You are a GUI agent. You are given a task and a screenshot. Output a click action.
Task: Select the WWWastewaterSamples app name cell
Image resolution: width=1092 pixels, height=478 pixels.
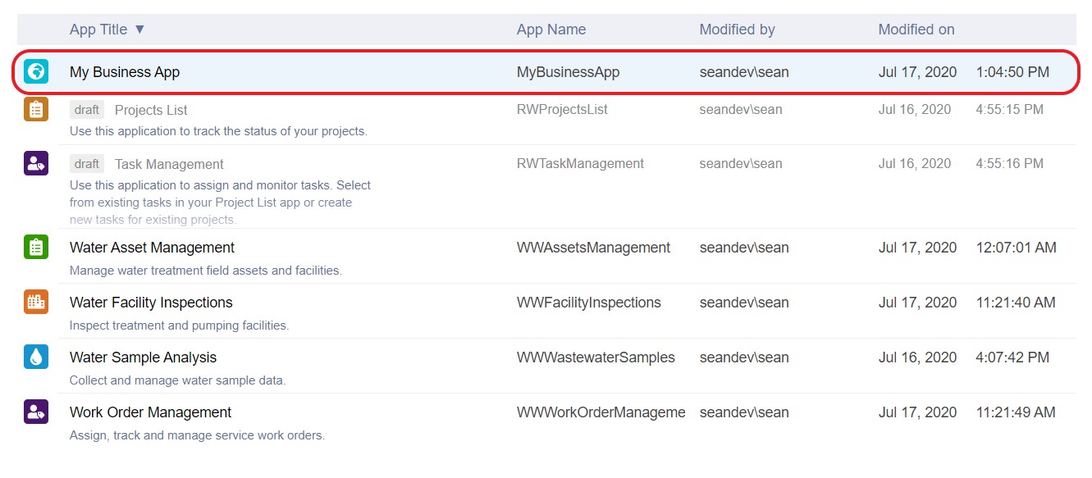pos(596,357)
